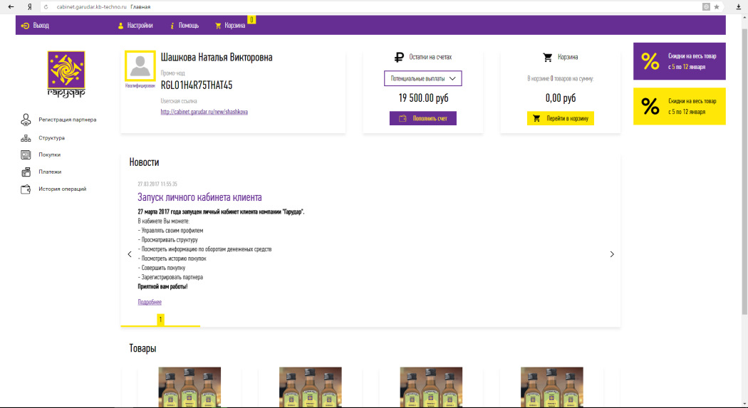The height and width of the screenshot is (408, 748).
Task: Click the Гарудар logo
Action: (66, 74)
